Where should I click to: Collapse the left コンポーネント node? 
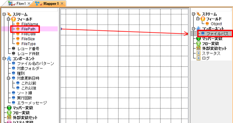4,59
